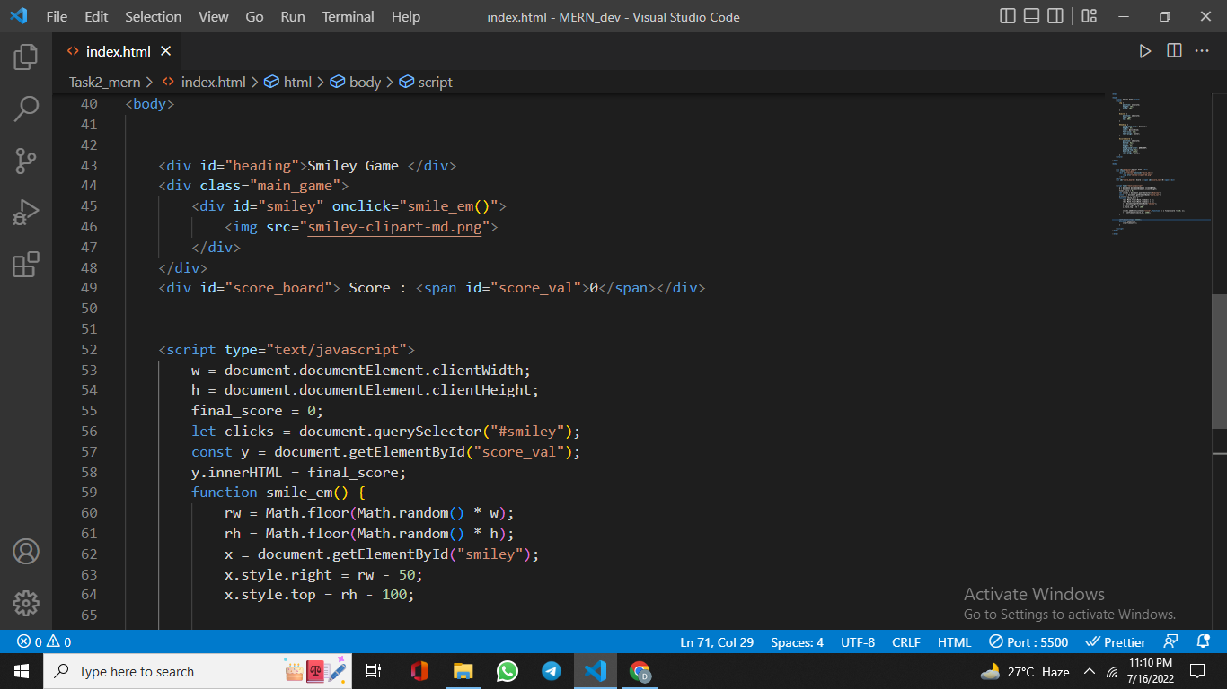Click Port : 5500 in the status bar
The height and width of the screenshot is (689, 1227).
(1028, 641)
